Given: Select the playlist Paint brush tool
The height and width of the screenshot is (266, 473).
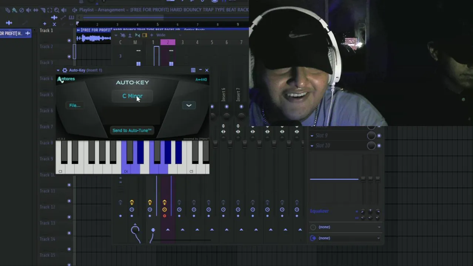Looking at the screenshot, I should 14,10.
